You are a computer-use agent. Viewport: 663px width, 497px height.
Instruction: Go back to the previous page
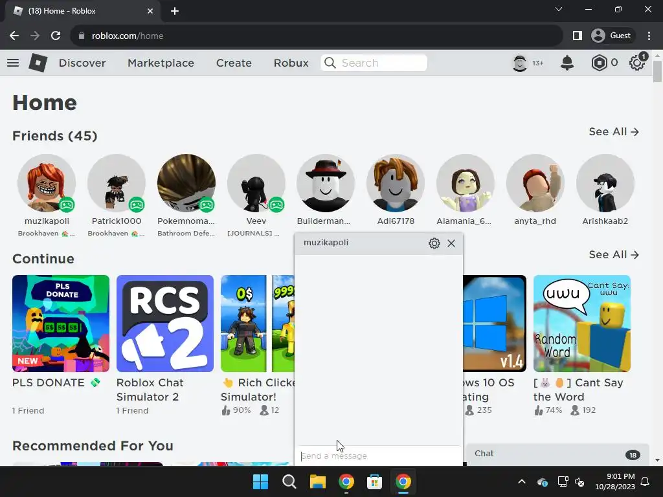(x=14, y=36)
